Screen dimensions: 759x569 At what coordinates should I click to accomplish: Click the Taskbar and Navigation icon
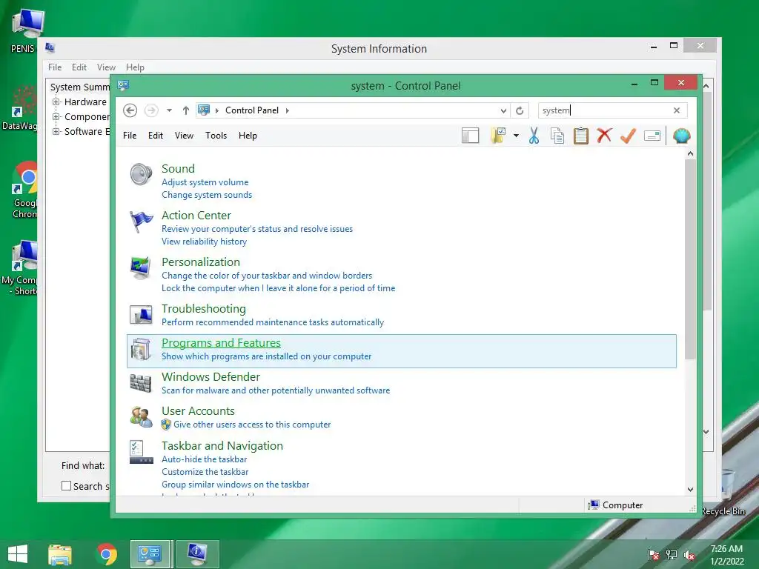[x=141, y=452]
